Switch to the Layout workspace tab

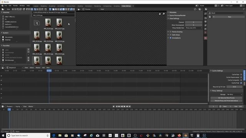point(36,6)
